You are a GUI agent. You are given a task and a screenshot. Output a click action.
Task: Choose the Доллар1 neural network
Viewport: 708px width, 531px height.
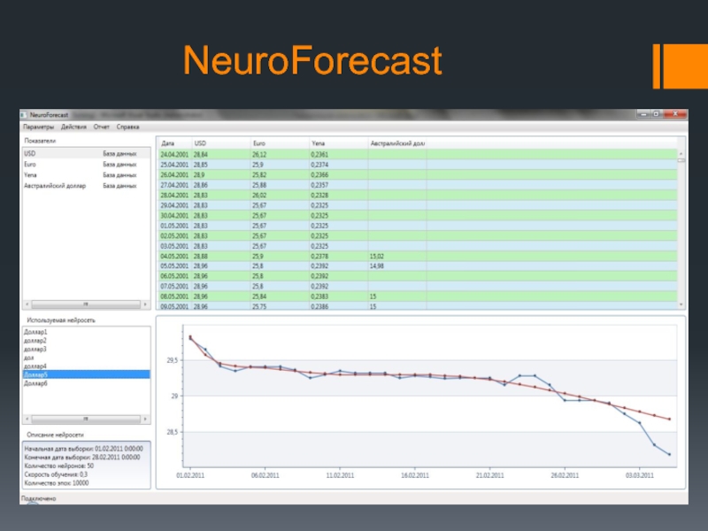pos(36,332)
